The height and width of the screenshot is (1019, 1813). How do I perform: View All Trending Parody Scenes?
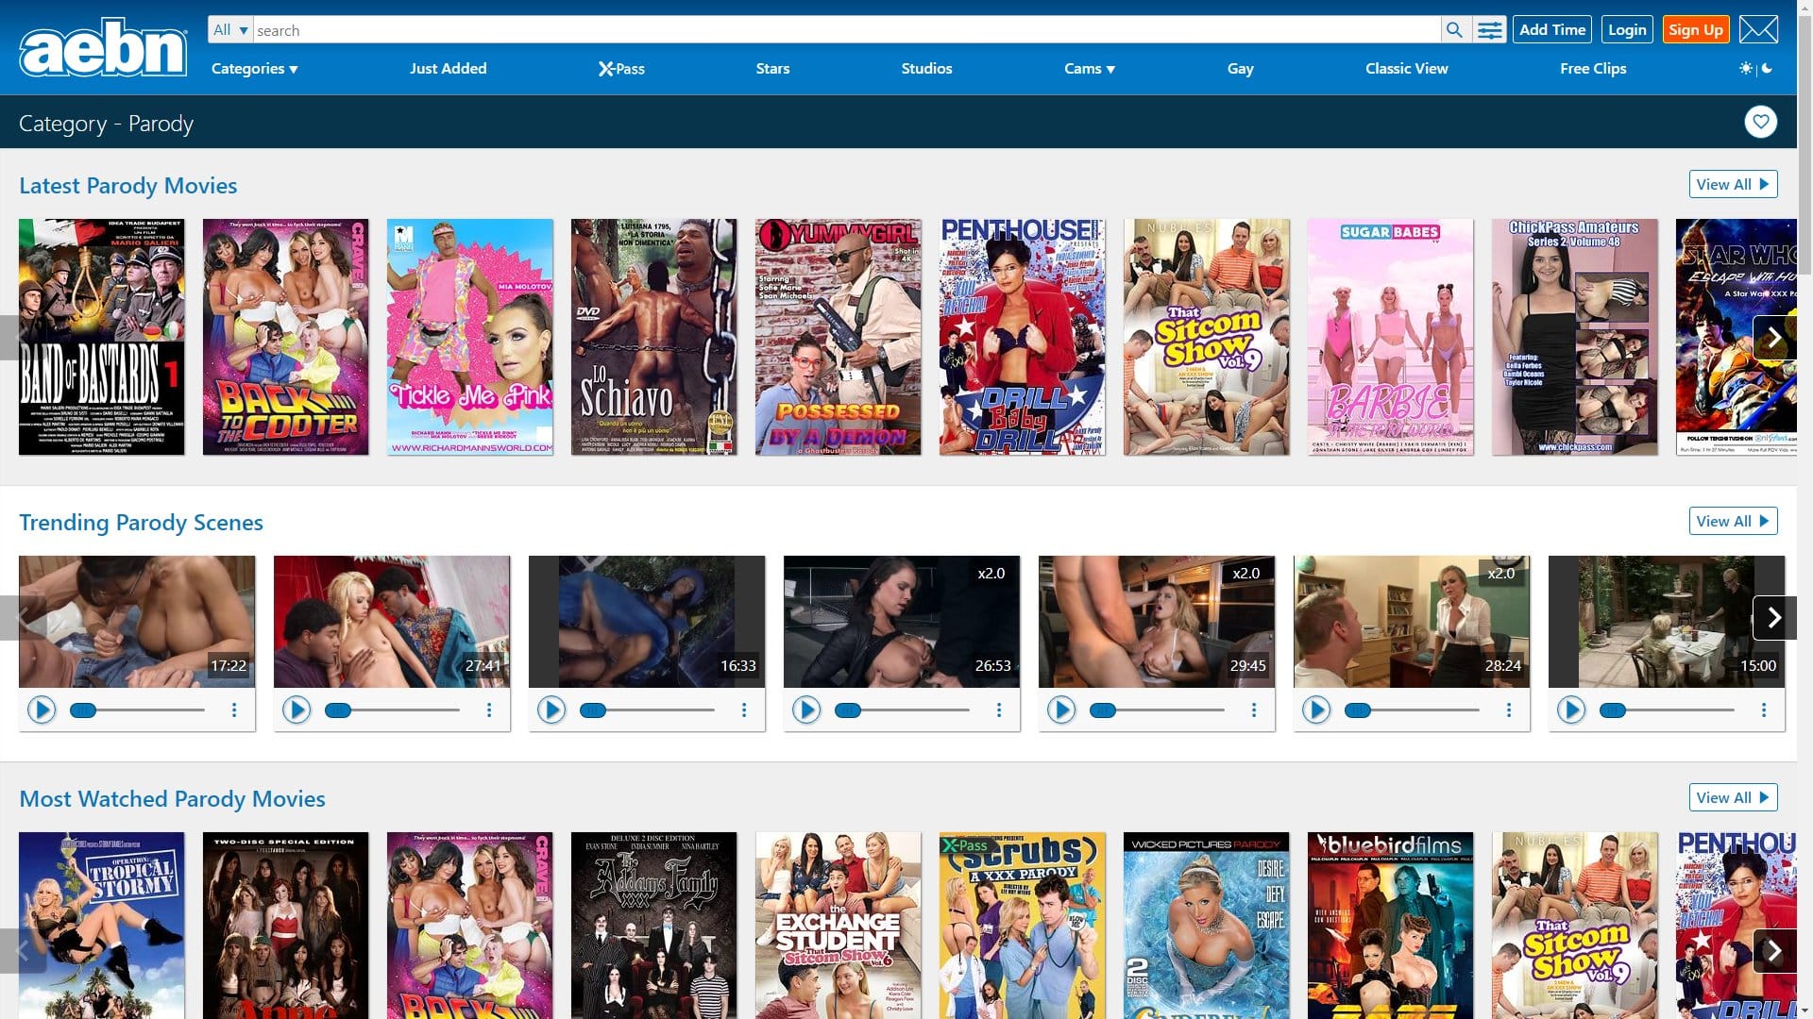pyautogui.click(x=1732, y=521)
